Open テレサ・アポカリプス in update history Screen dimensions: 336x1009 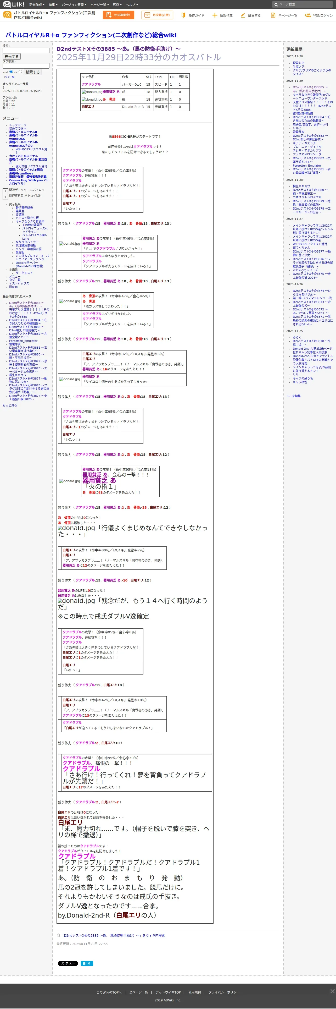pos(307,150)
